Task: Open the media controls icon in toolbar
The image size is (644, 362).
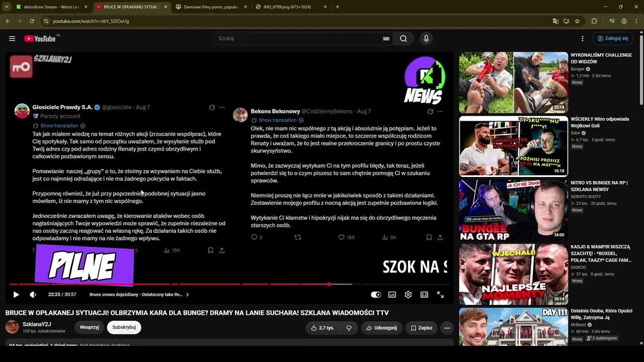Action: coord(612,21)
